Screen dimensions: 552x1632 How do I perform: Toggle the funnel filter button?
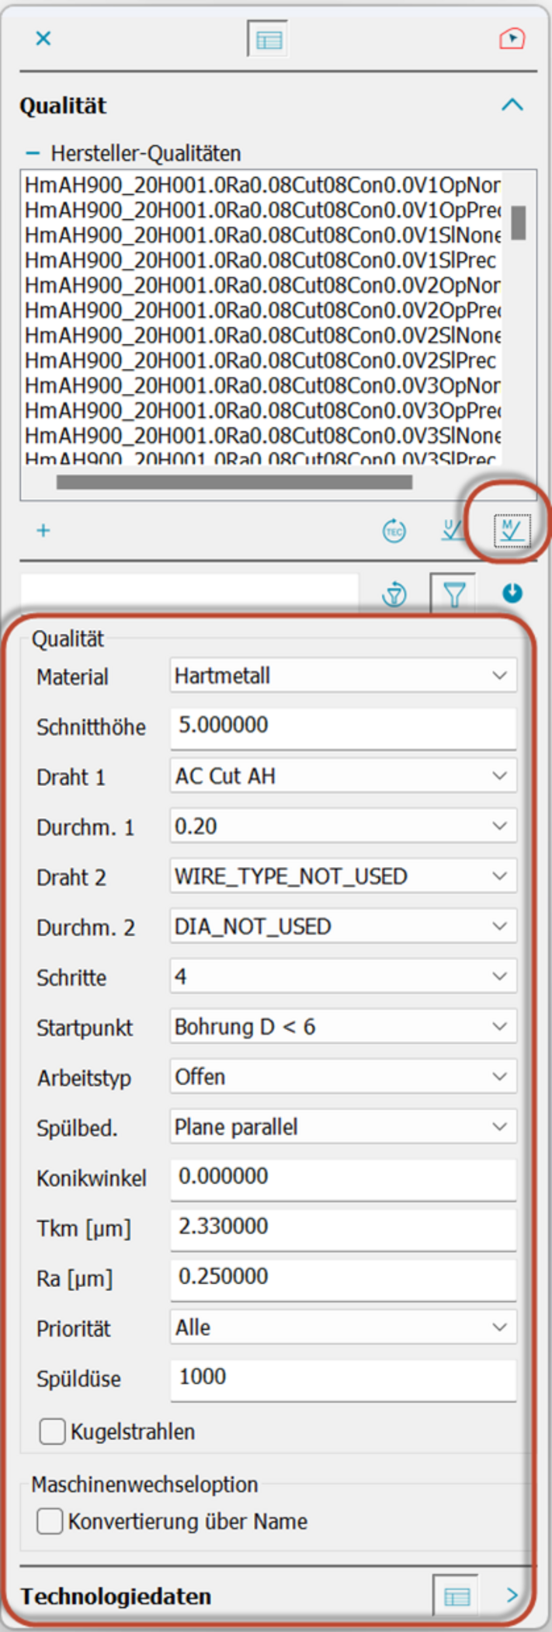[x=453, y=595]
